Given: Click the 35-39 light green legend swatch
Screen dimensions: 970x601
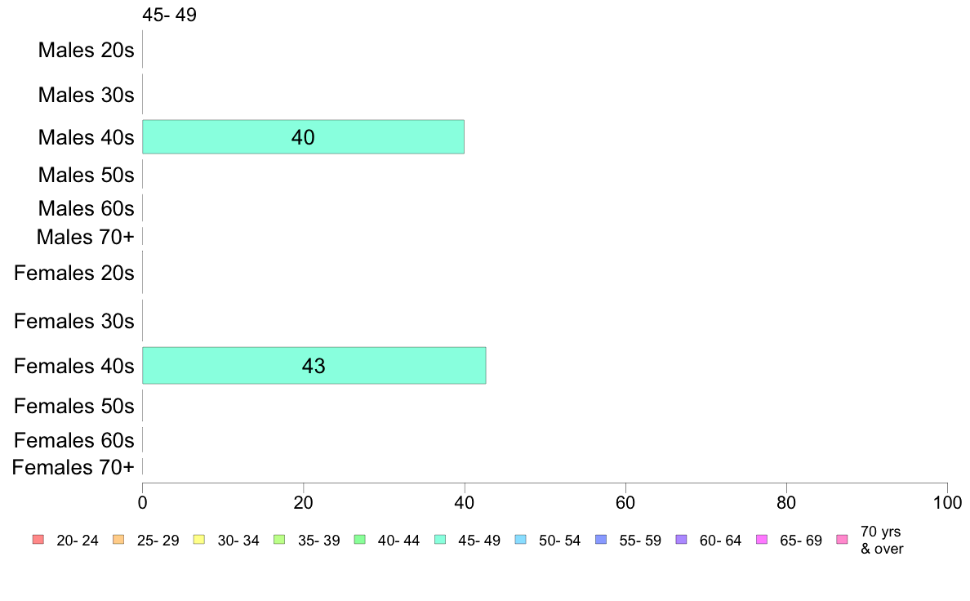Looking at the screenshot, I should tap(279, 540).
